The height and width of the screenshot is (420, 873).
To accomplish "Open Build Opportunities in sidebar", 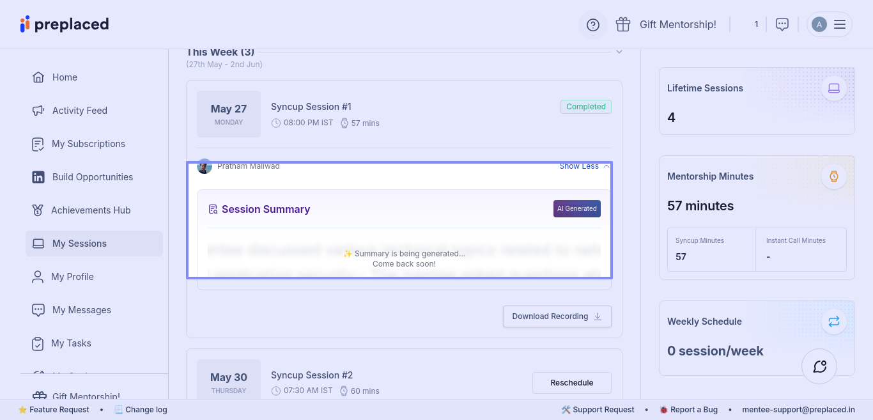I will 92,177.
